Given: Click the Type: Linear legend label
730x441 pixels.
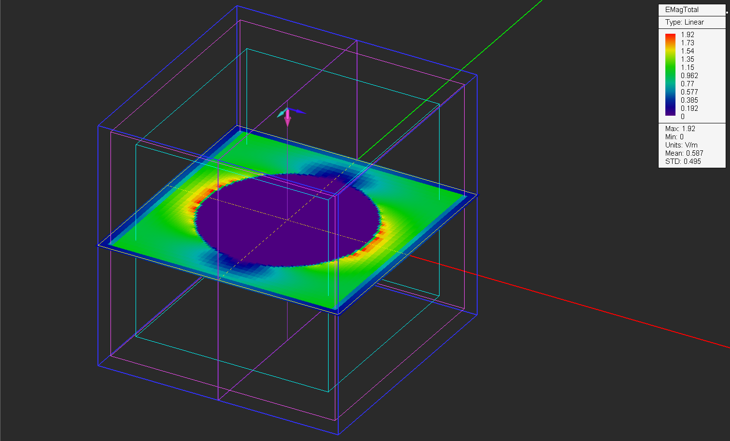Looking at the screenshot, I should pyautogui.click(x=684, y=22).
